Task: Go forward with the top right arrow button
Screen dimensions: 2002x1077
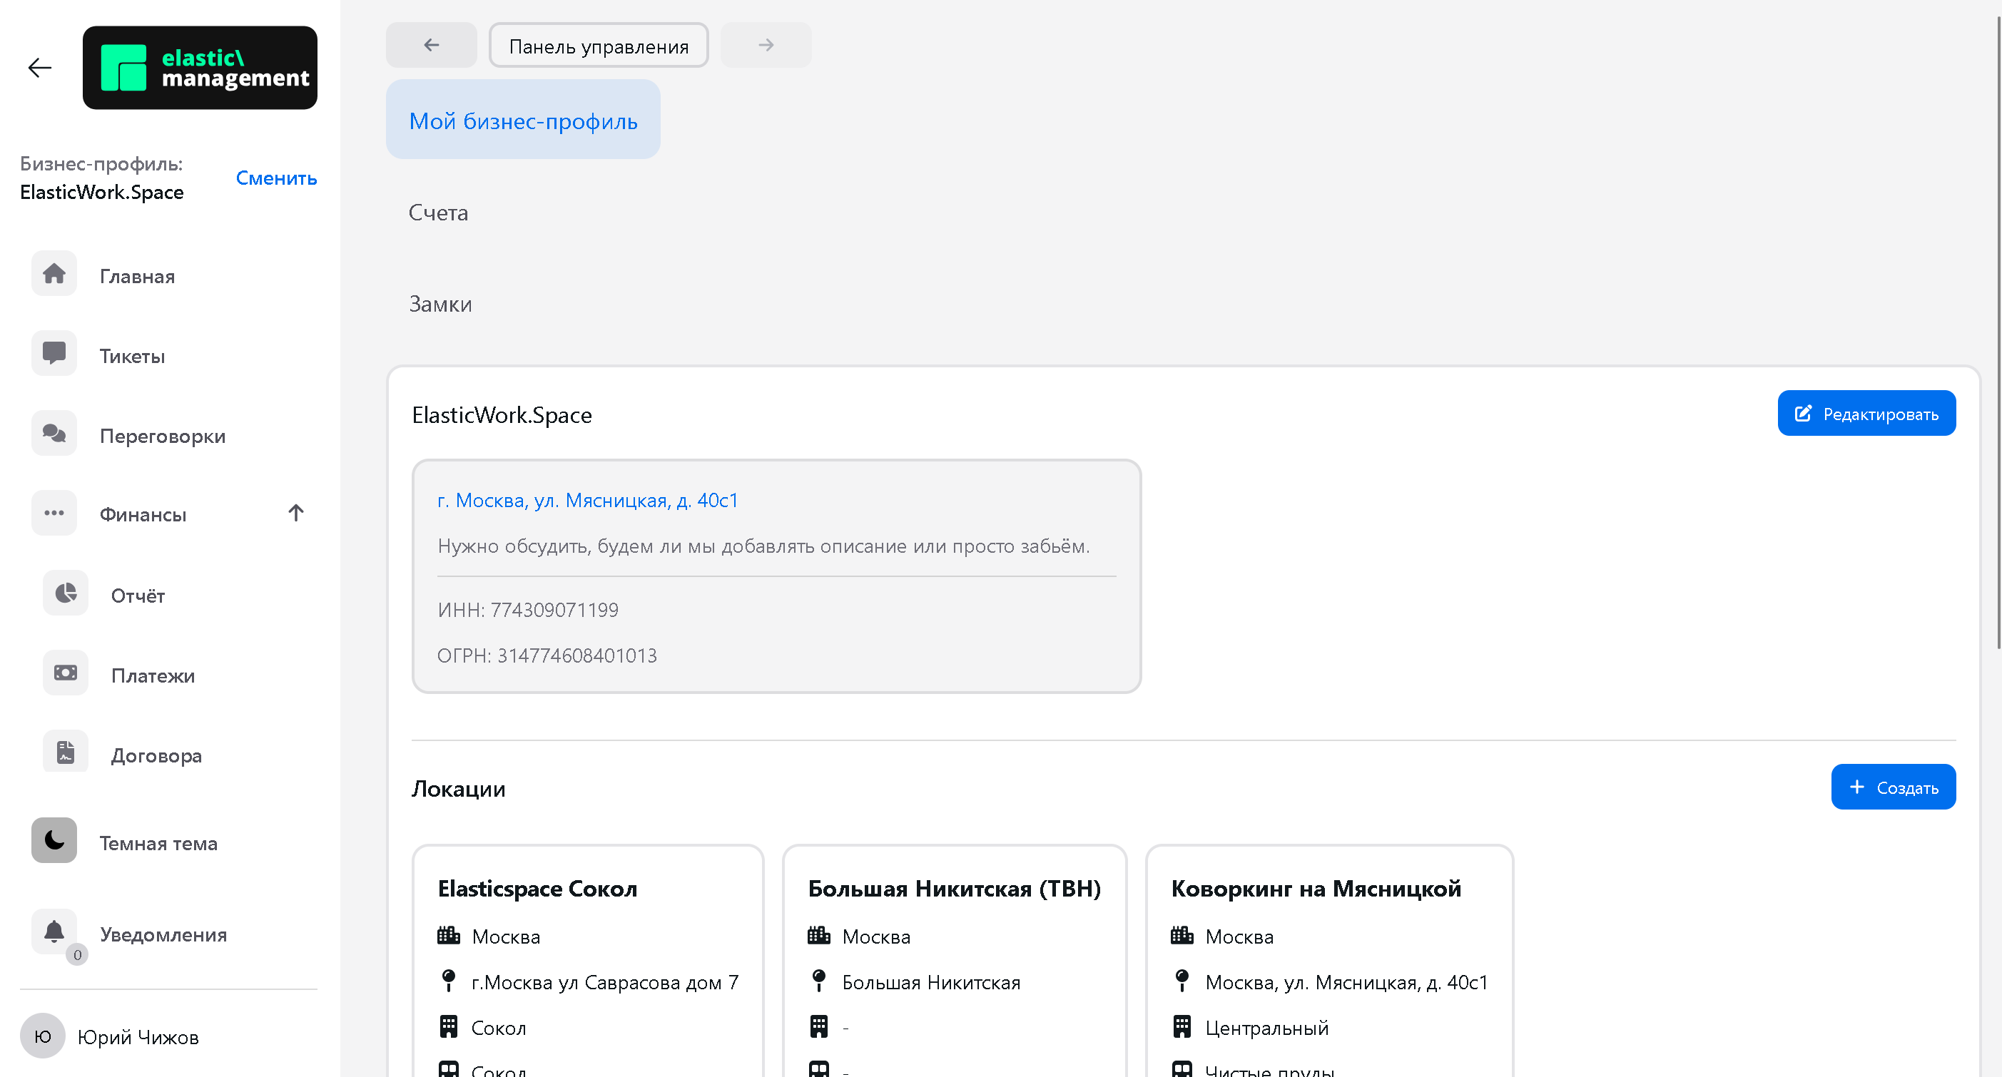Action: 766,45
